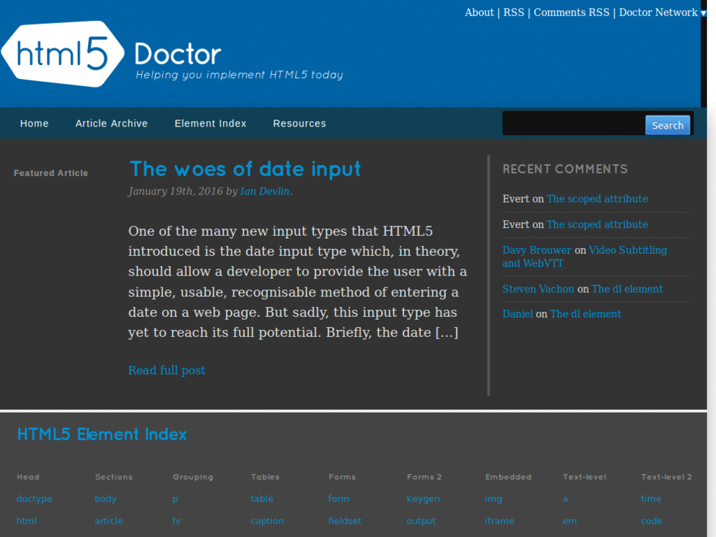
Task: Click the 'Featured Article' label
Action: point(50,173)
